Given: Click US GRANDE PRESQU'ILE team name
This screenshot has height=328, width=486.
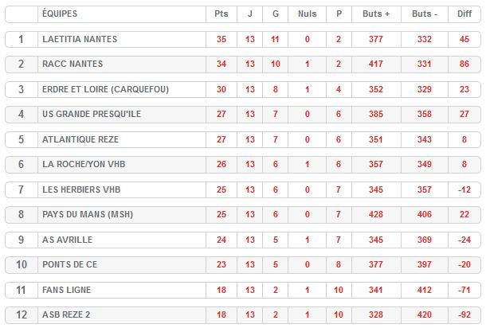Looking at the screenshot, I should pyautogui.click(x=92, y=114).
